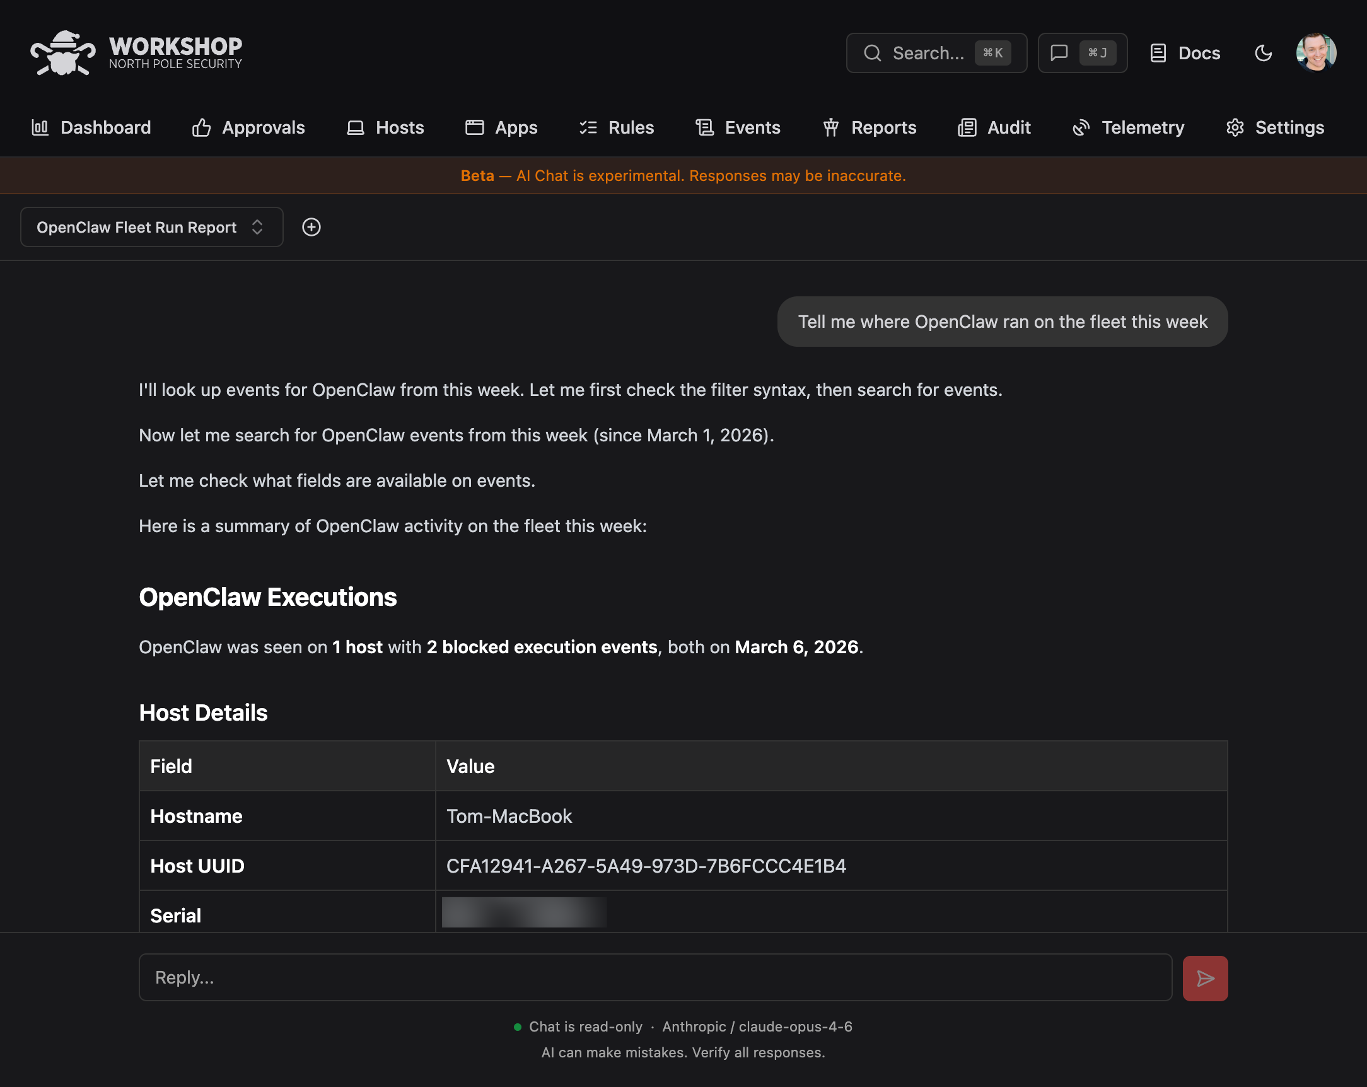
Task: Toggle dark mode with the moon icon
Action: point(1263,53)
